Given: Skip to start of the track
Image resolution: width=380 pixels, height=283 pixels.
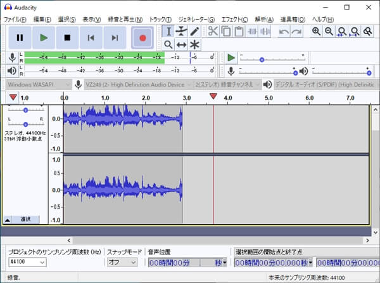Looking at the screenshot, I should tap(91, 38).
